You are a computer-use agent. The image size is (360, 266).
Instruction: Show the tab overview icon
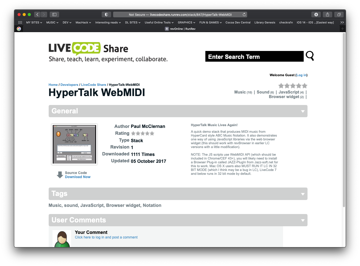click(x=339, y=15)
